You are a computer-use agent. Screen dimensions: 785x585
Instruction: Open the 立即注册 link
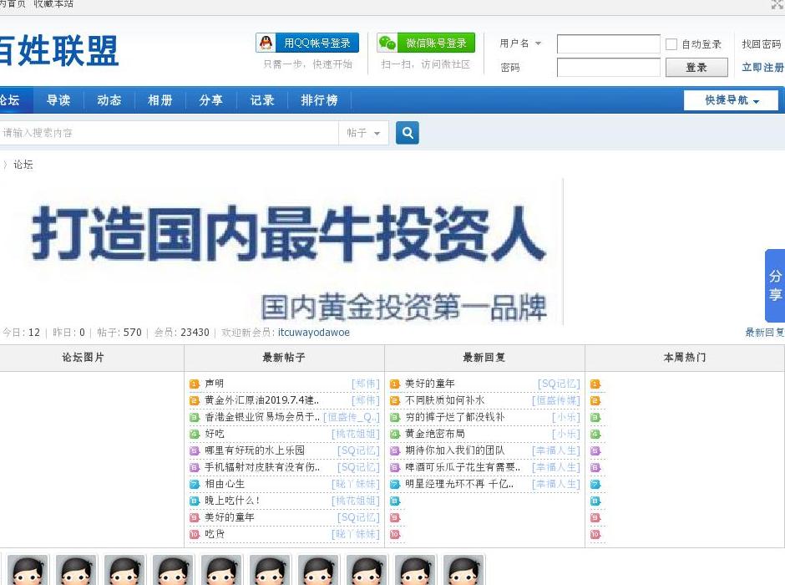point(763,67)
